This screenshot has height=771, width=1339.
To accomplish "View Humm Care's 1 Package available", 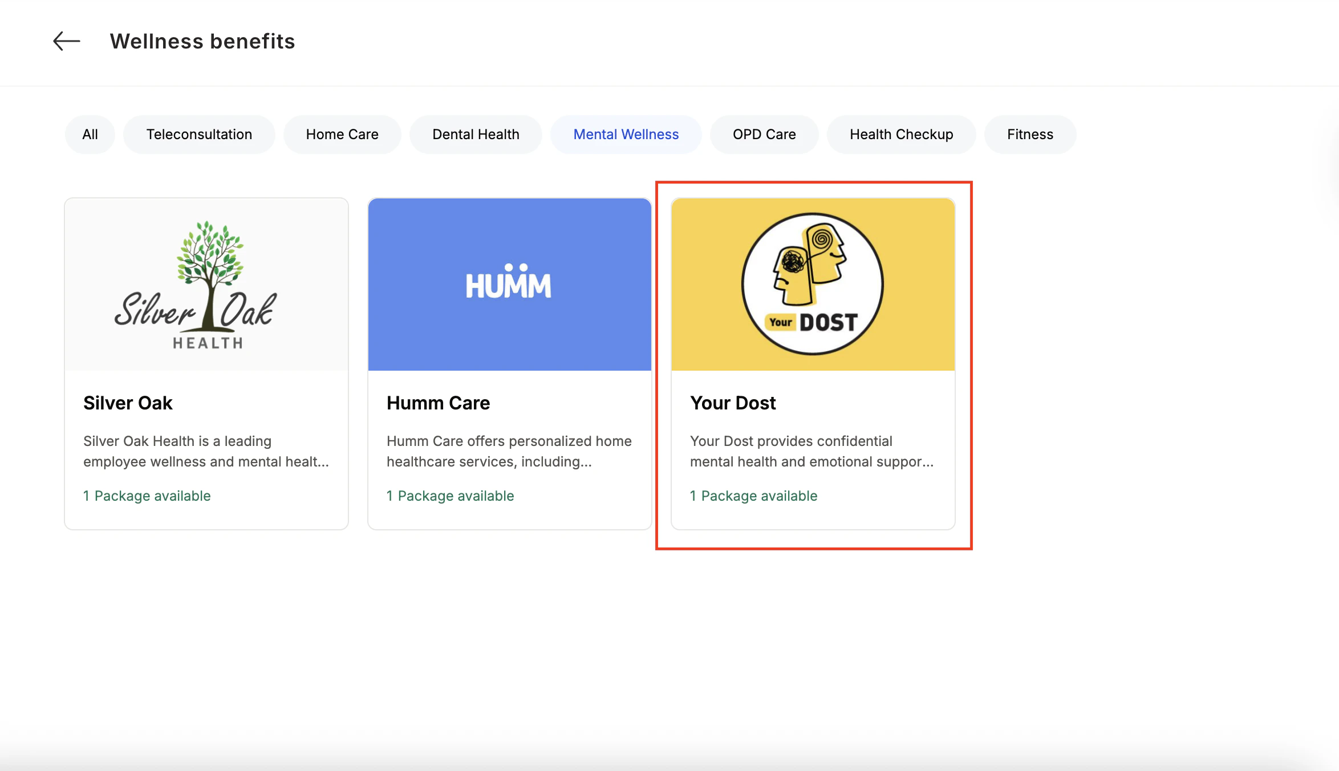I will (x=451, y=496).
